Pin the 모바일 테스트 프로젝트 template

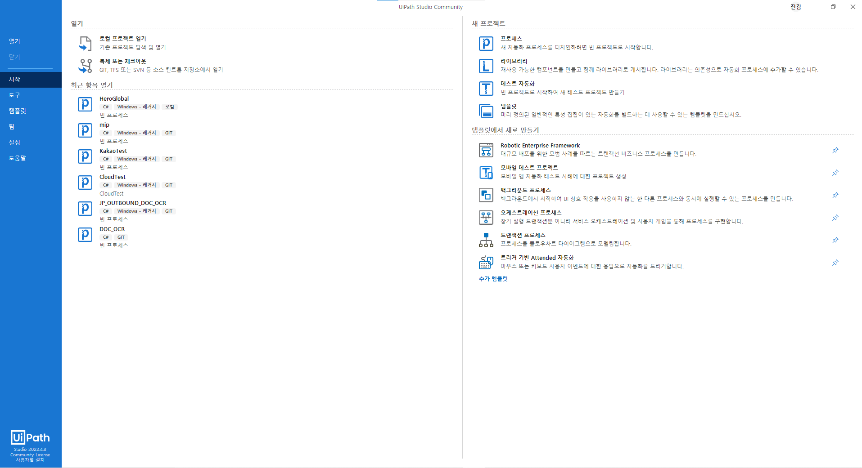pos(835,173)
